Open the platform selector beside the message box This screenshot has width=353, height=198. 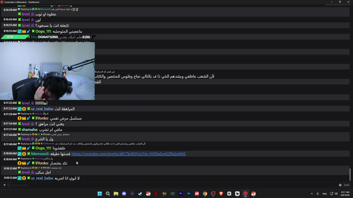pyautogui.click(x=6, y=185)
